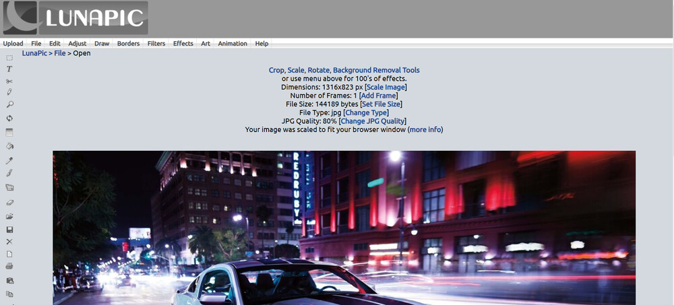Select the paint bucket fill tool
Viewport: 674px width, 305px height.
tap(9, 146)
